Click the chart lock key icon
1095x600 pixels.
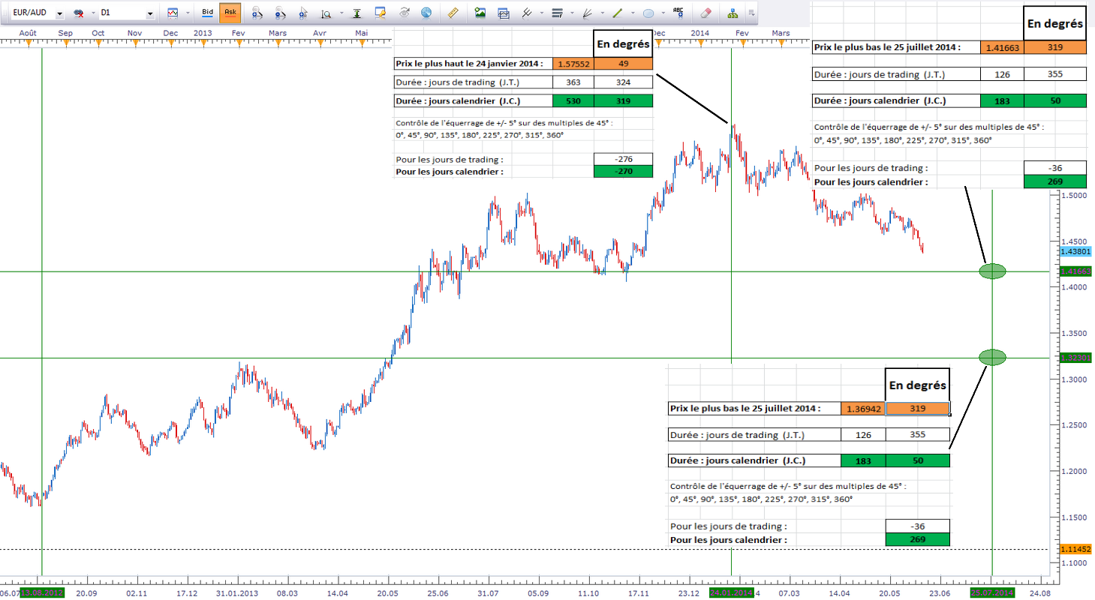click(380, 13)
